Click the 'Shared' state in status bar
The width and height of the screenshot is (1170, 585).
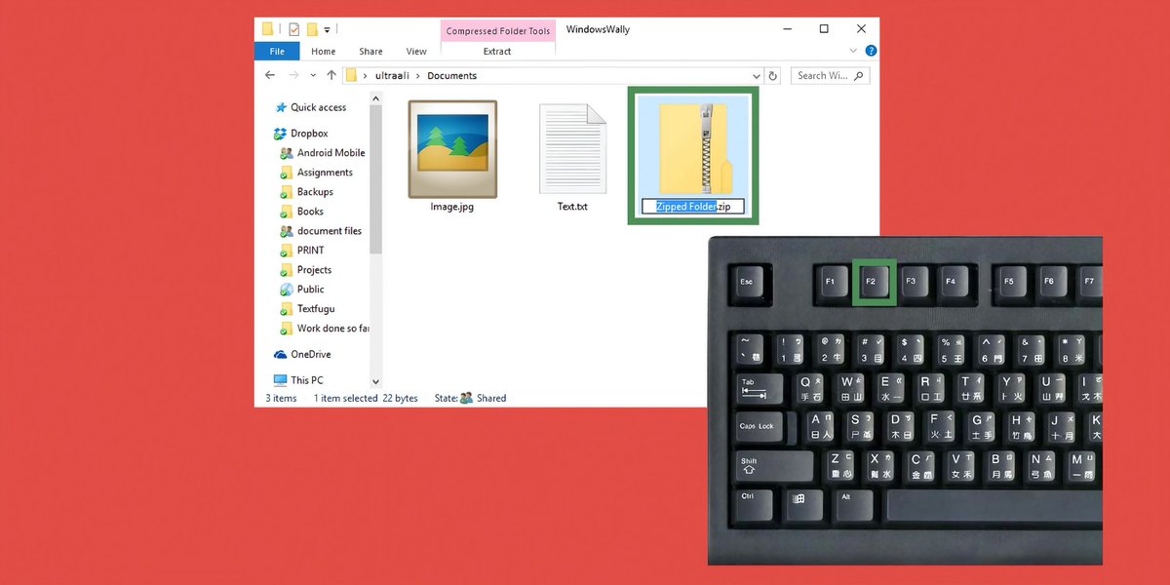[x=491, y=398]
